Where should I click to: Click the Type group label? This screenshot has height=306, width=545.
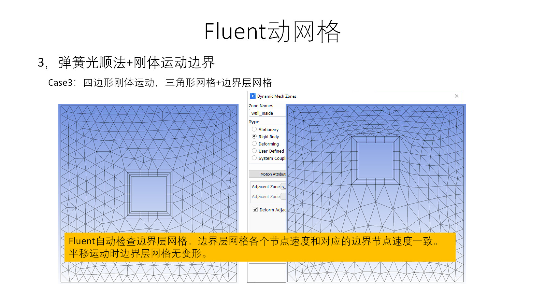254,122
